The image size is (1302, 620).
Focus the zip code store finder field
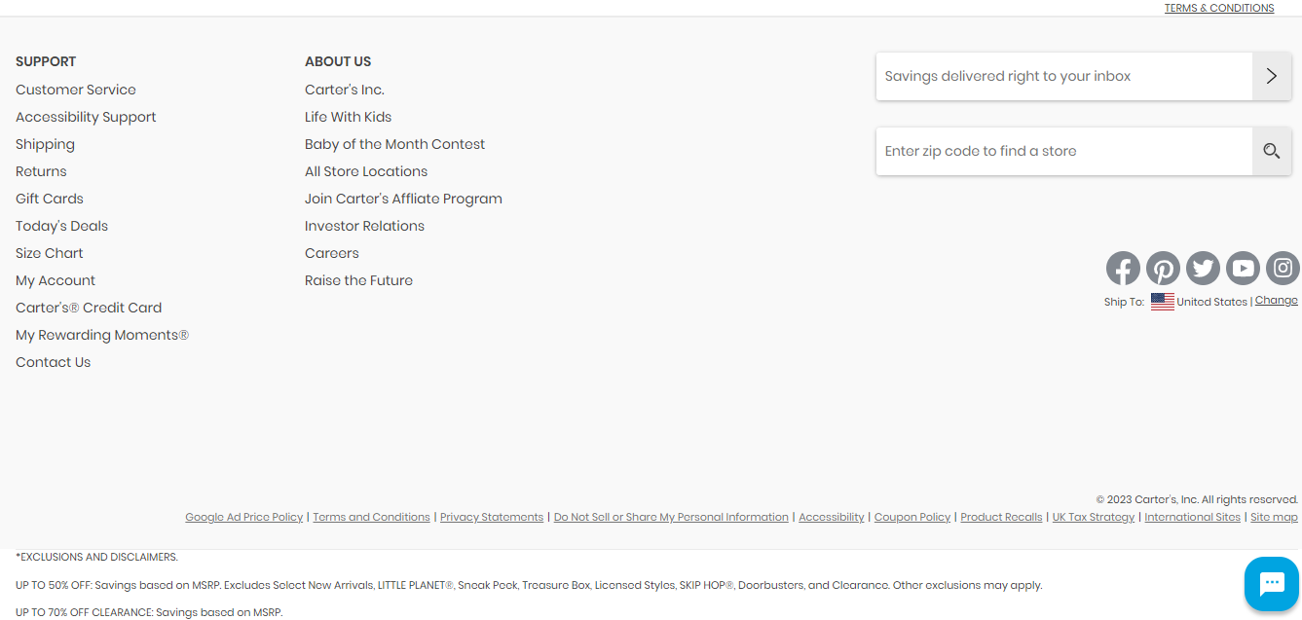tap(1064, 151)
